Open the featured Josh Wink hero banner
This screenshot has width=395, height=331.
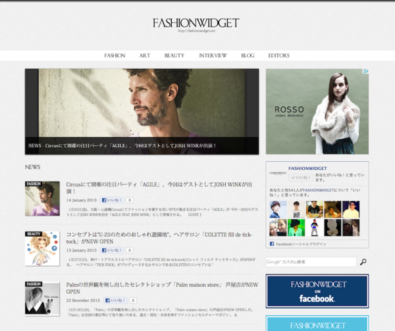pos(142,111)
